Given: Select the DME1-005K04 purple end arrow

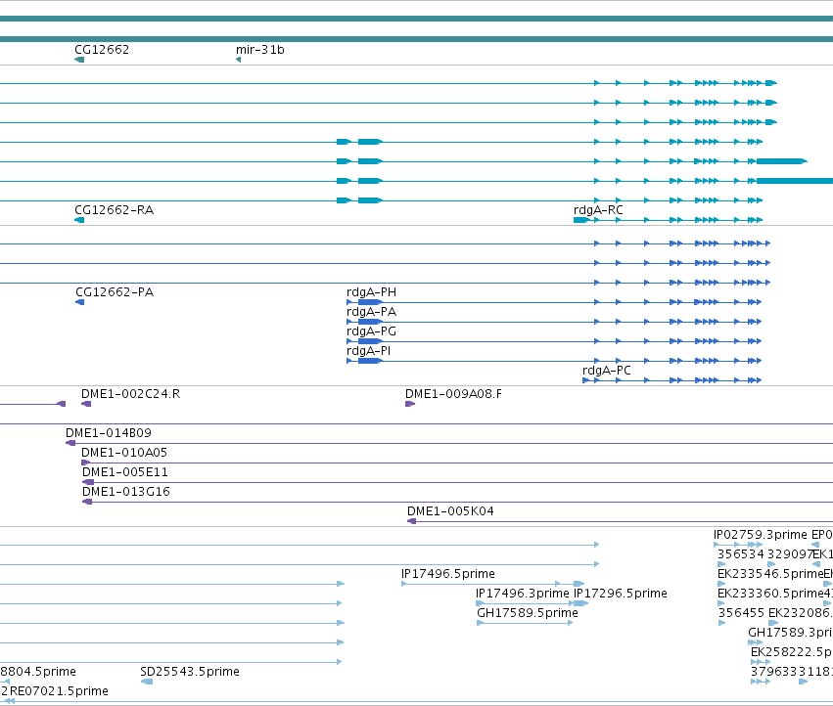Looking at the screenshot, I should pyautogui.click(x=412, y=522).
